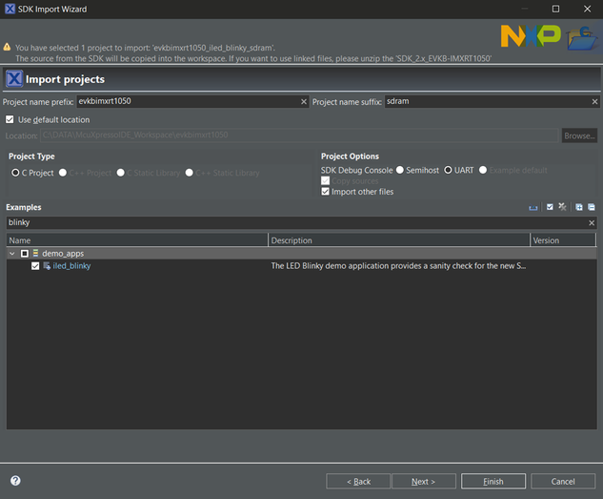Image resolution: width=603 pixels, height=499 pixels.
Task: Click the demo_apps category icon
Action: click(35, 253)
